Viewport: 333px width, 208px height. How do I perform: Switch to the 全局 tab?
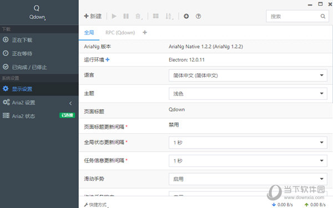pos(89,33)
